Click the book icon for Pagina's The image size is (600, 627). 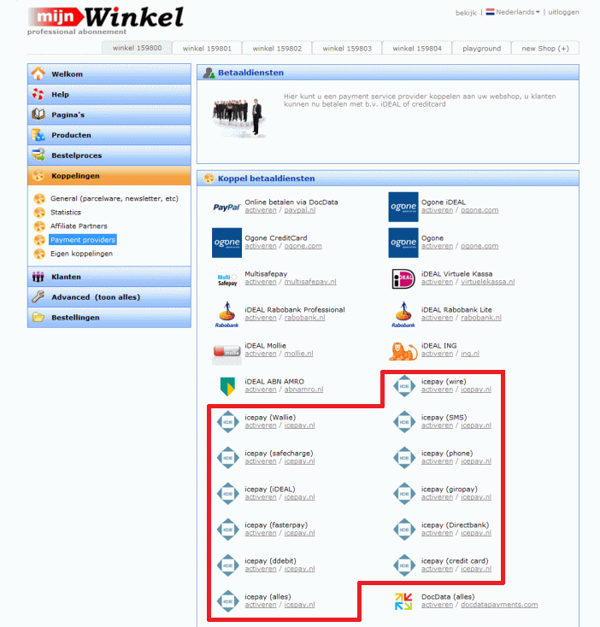38,114
